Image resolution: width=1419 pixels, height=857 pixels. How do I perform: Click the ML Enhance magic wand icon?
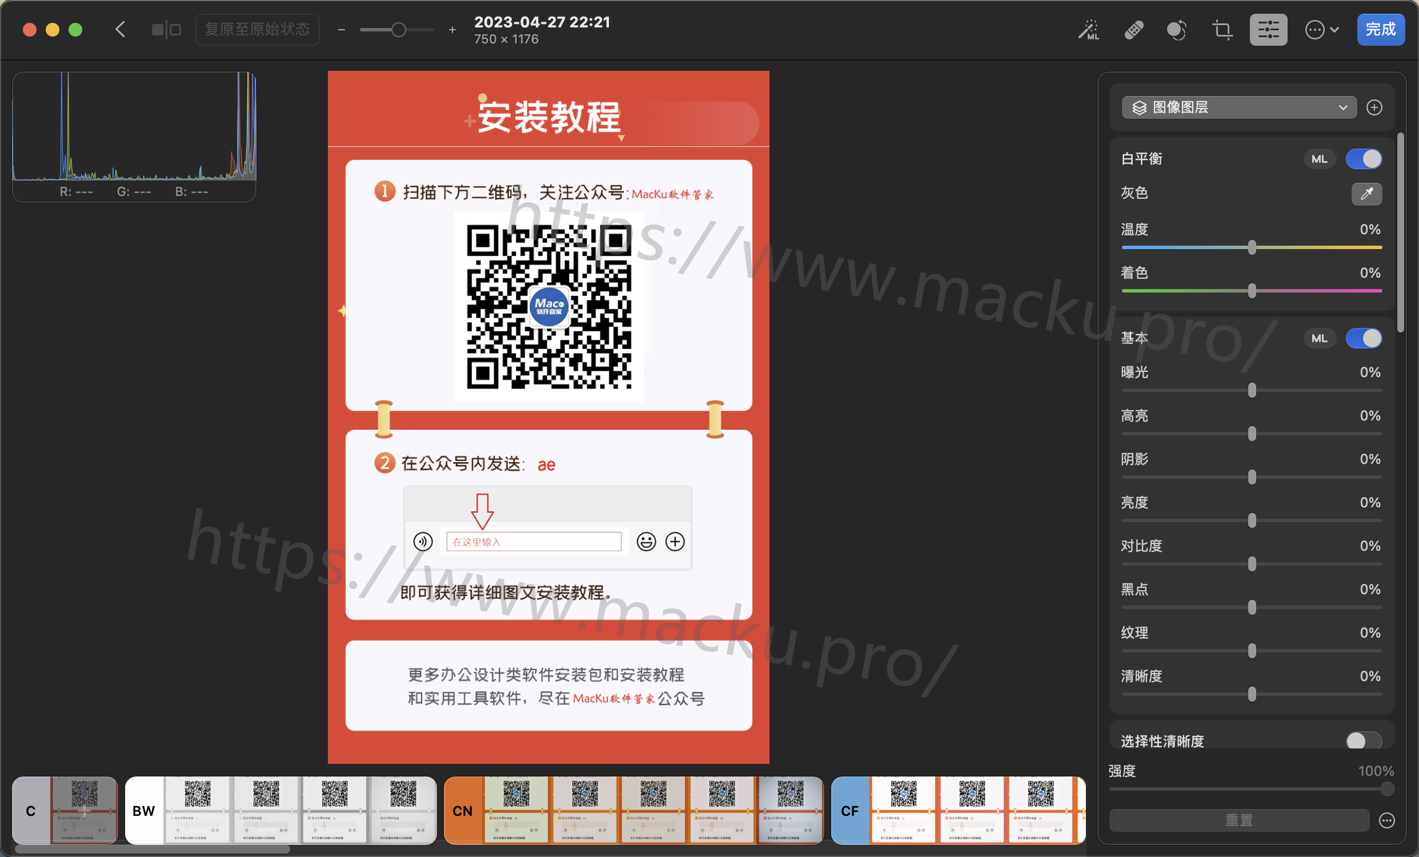(1088, 29)
